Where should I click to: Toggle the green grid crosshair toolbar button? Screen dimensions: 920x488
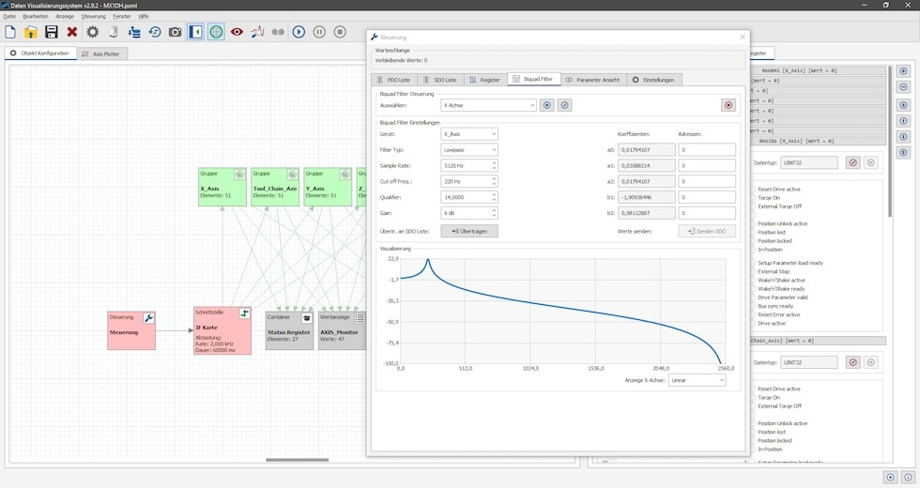coord(216,32)
